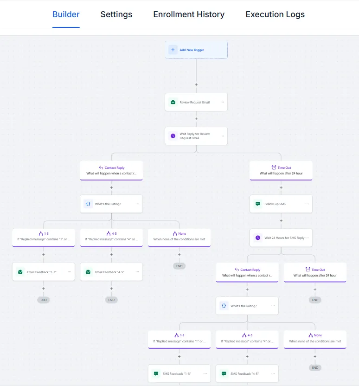Click the Review Request Email envelope icon
Screen dimensions: 359x386
tap(173, 102)
